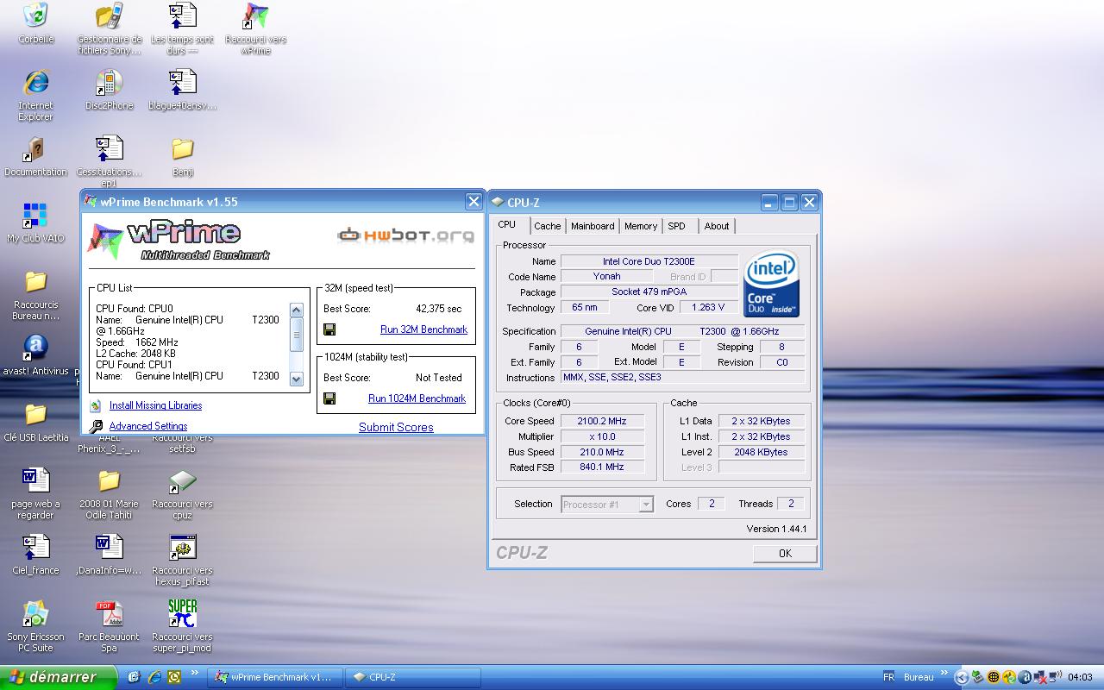Run the 32M Benchmark in wPrime
The width and height of the screenshot is (1104, 690).
(x=423, y=329)
